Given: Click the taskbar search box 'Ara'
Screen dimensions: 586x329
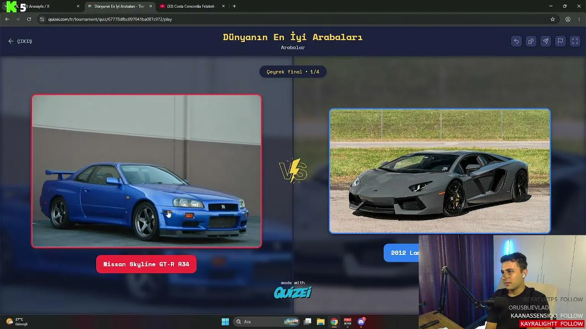Looking at the screenshot, I should [267, 322].
